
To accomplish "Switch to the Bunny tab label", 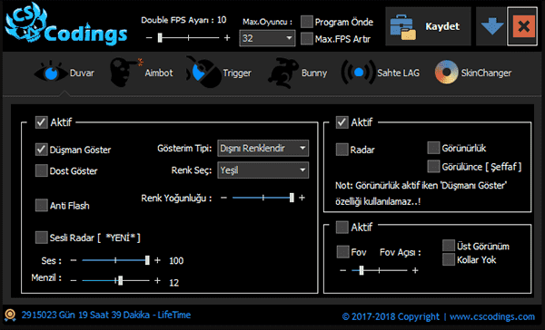I will click(x=314, y=73).
